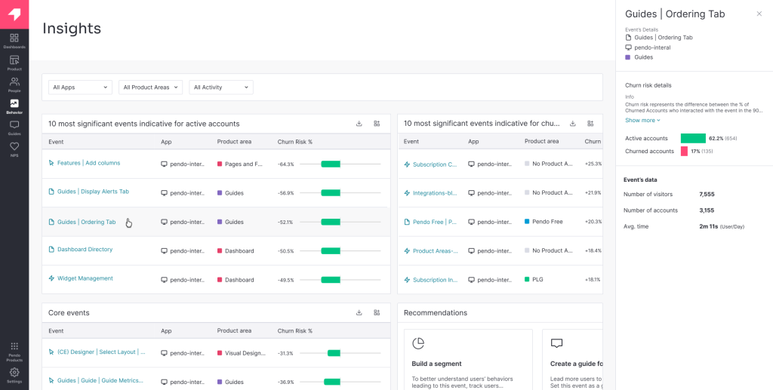The height and width of the screenshot is (390, 773).
Task: Open Dashboards in the left sidebar
Action: pyautogui.click(x=14, y=40)
